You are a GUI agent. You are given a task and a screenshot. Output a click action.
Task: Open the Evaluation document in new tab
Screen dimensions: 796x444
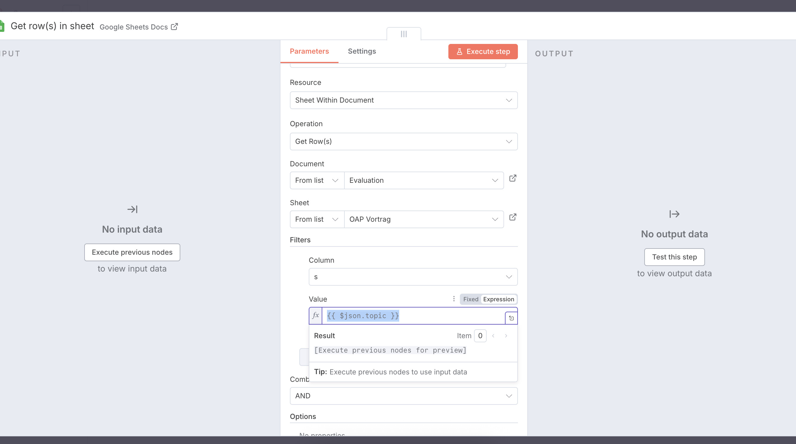click(513, 179)
